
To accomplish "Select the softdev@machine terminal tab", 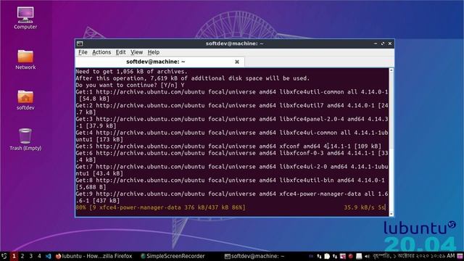I will (x=159, y=62).
